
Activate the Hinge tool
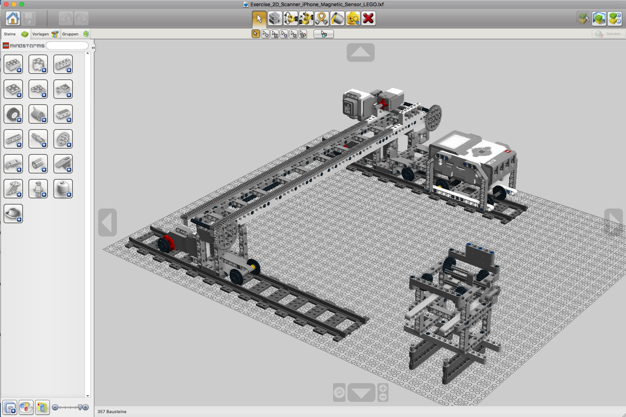[x=291, y=18]
